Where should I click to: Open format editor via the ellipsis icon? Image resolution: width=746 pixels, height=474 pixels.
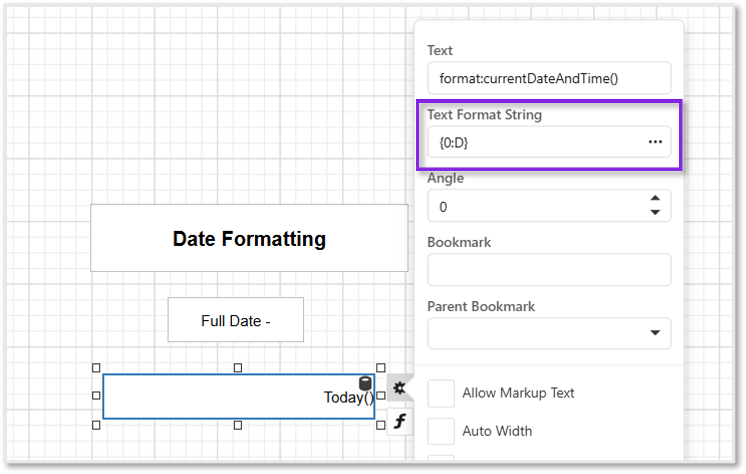coord(655,142)
